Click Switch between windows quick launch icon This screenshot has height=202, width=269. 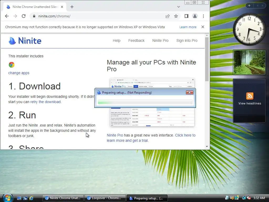click(25, 198)
